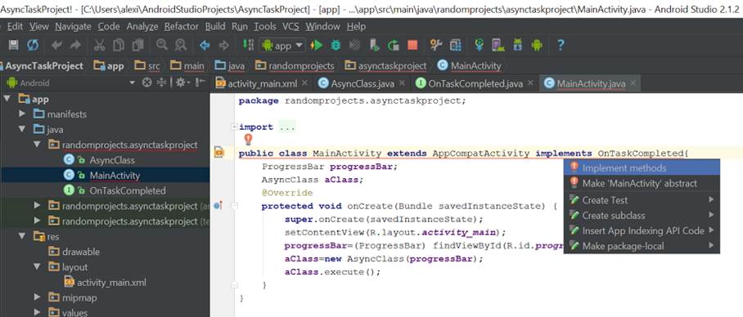Collapse the layout folder node
The image size is (743, 317).
point(38,267)
